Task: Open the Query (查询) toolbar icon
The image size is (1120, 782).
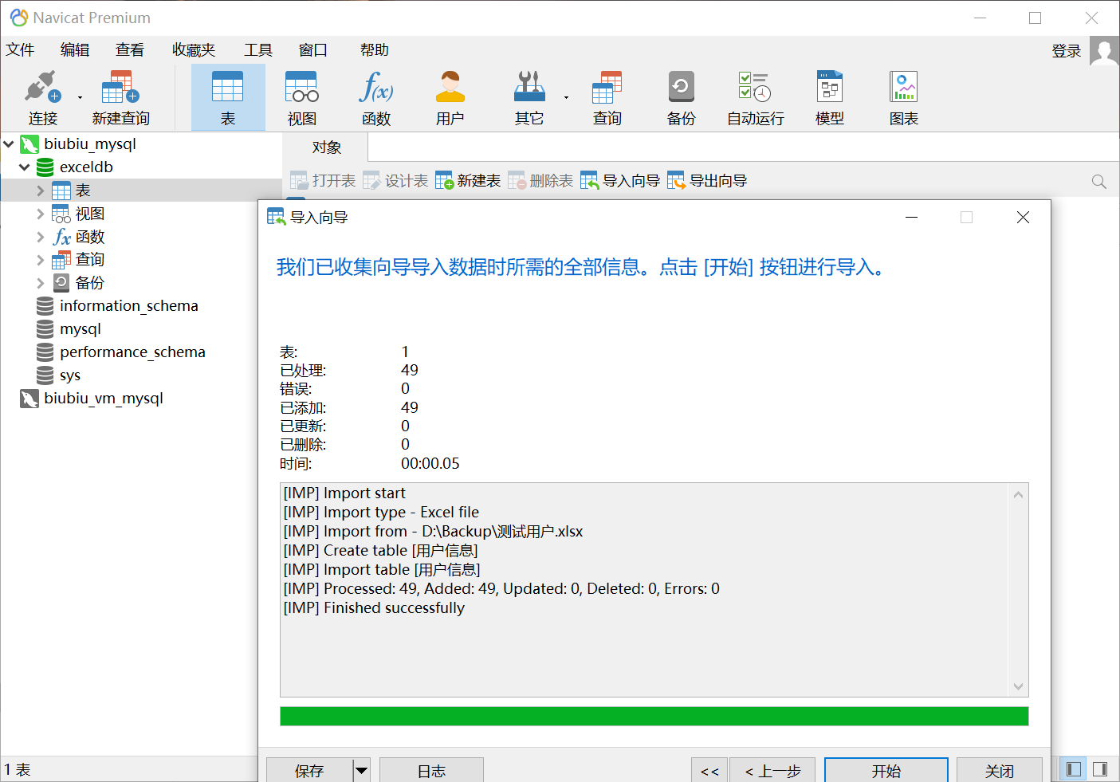Action: [x=607, y=97]
